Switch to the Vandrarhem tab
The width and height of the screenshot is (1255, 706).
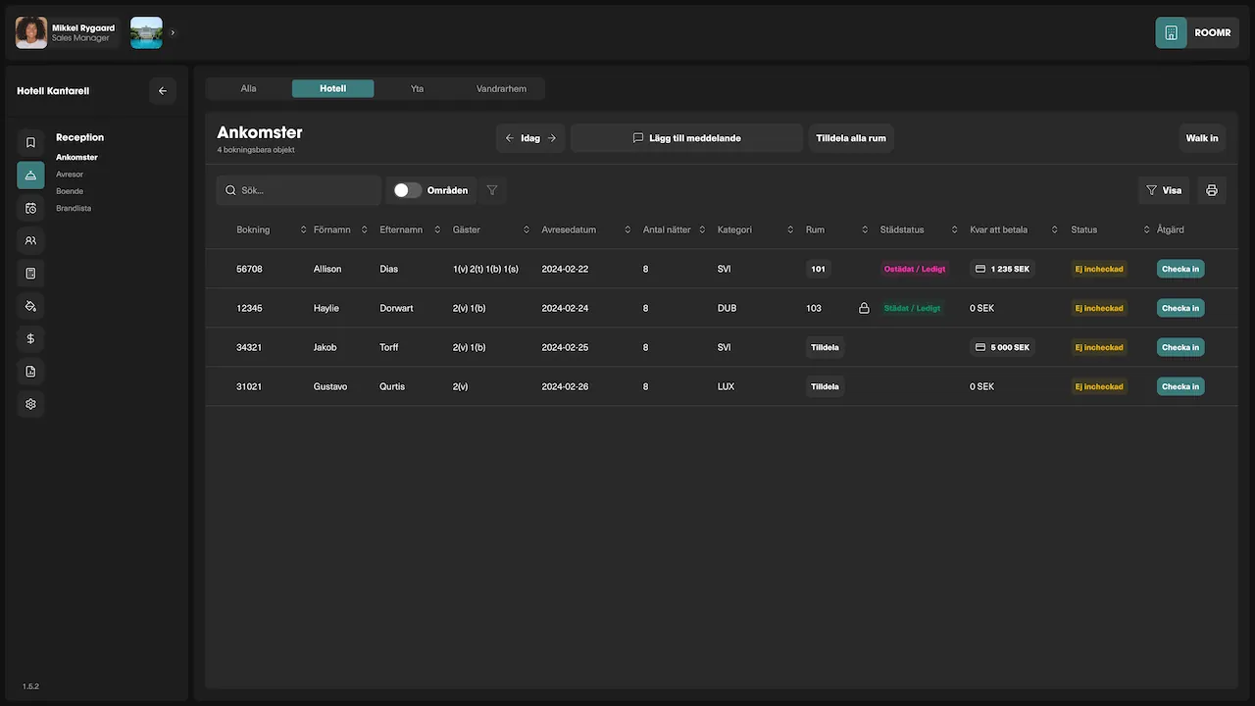point(501,88)
